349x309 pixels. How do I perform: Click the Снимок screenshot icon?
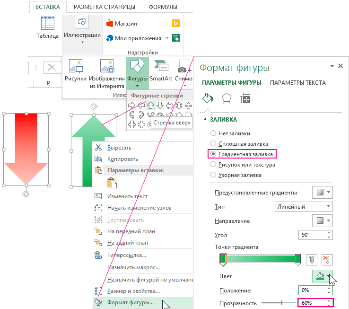coord(184,66)
